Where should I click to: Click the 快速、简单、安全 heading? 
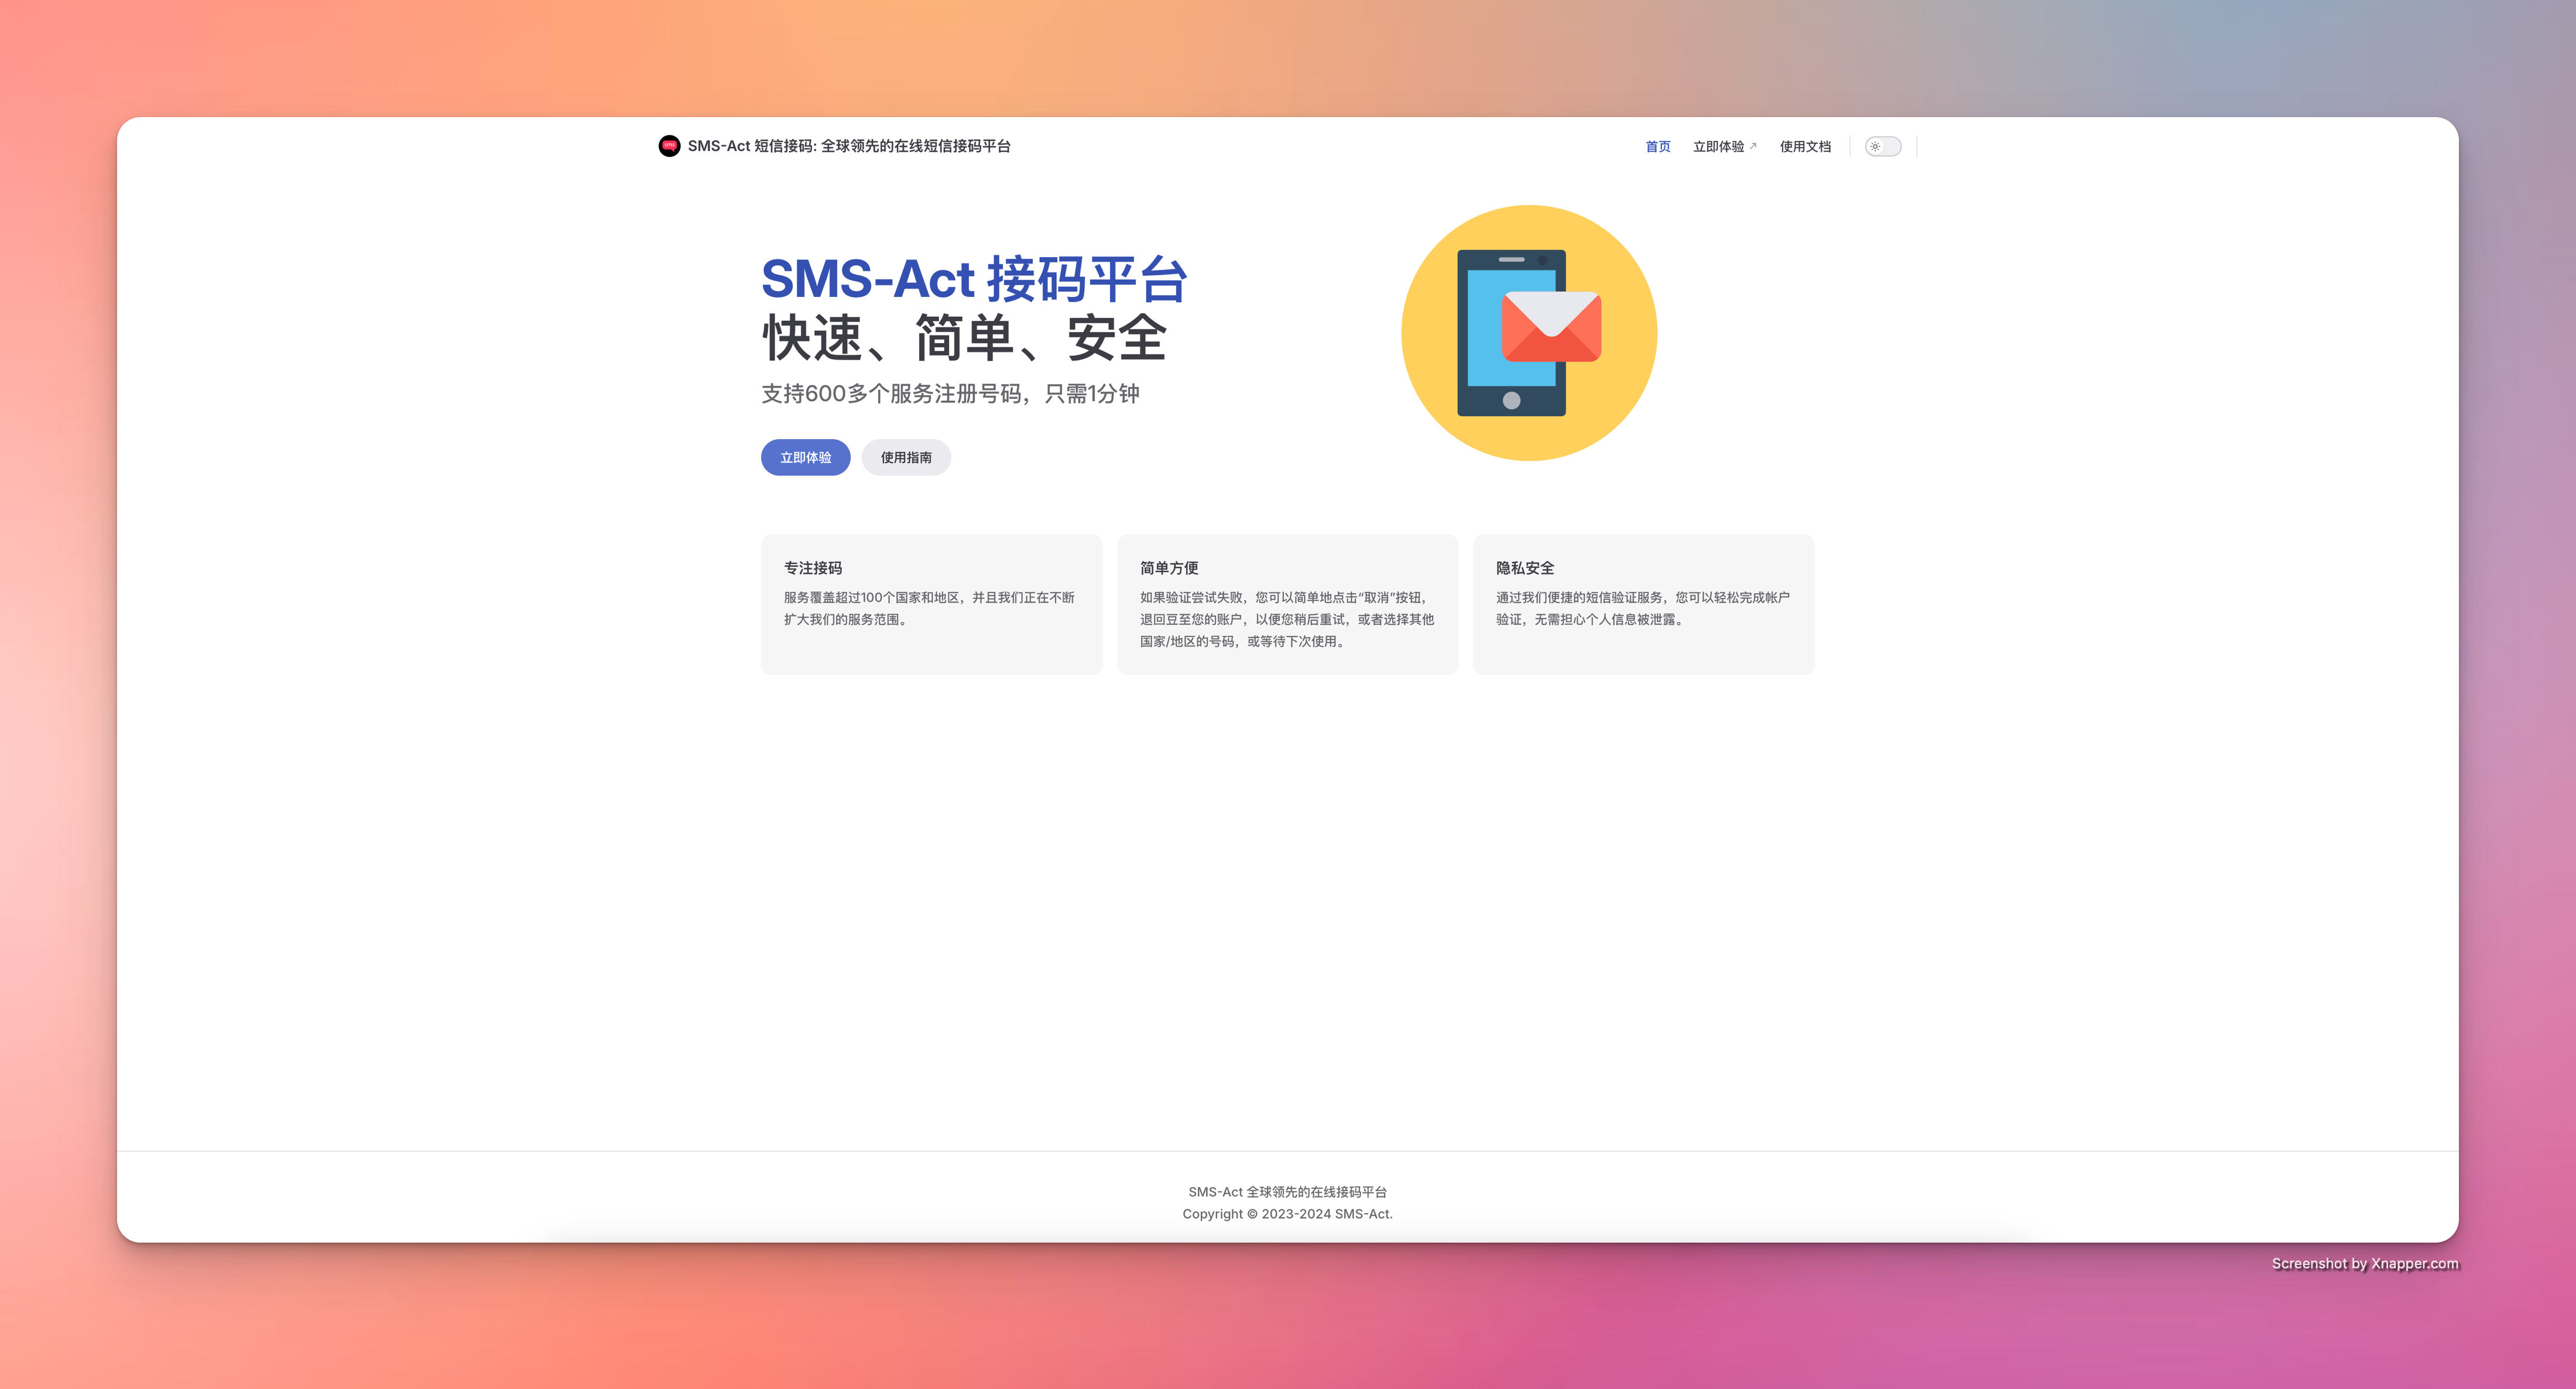point(965,338)
